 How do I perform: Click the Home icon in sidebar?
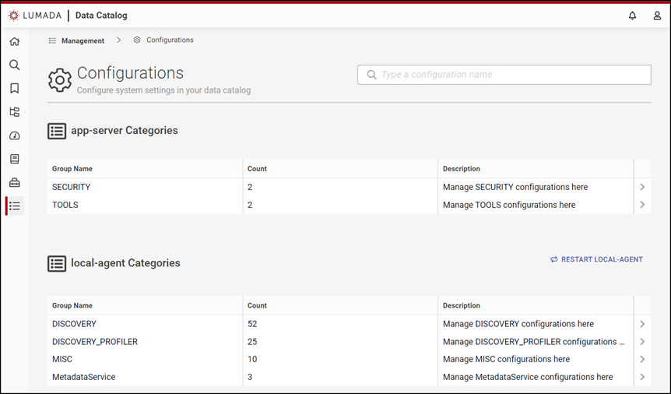pyautogui.click(x=15, y=41)
